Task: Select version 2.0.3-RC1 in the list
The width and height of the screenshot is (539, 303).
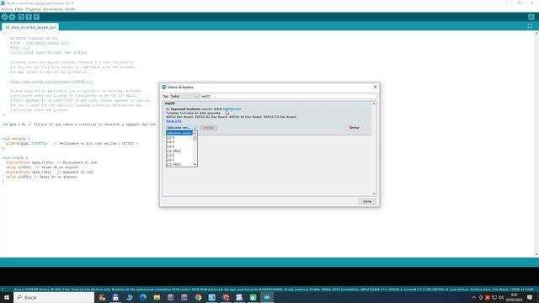Action: coord(179,151)
